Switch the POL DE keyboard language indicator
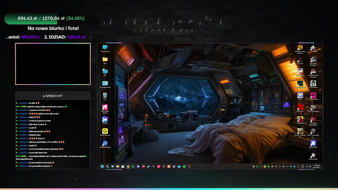Image resolution: width=338 pixels, height=190 pixels. click(303, 167)
